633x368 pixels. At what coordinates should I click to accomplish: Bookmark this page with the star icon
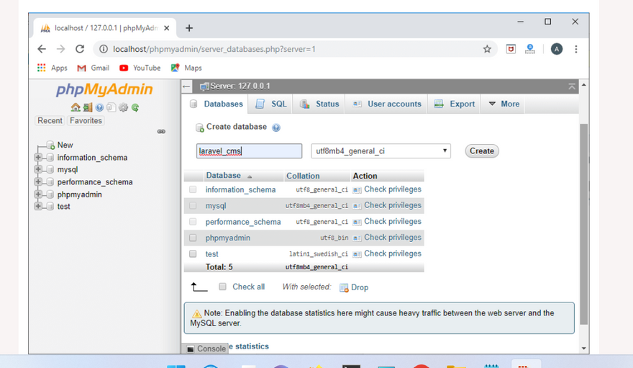click(x=487, y=49)
